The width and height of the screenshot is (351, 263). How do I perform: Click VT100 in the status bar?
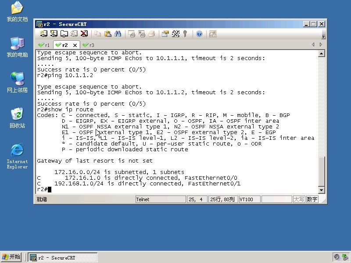250,199
